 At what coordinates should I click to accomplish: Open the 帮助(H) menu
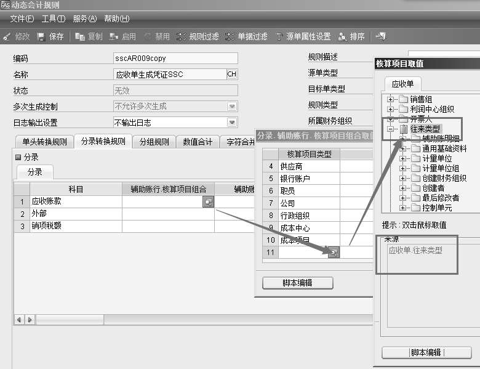[117, 19]
